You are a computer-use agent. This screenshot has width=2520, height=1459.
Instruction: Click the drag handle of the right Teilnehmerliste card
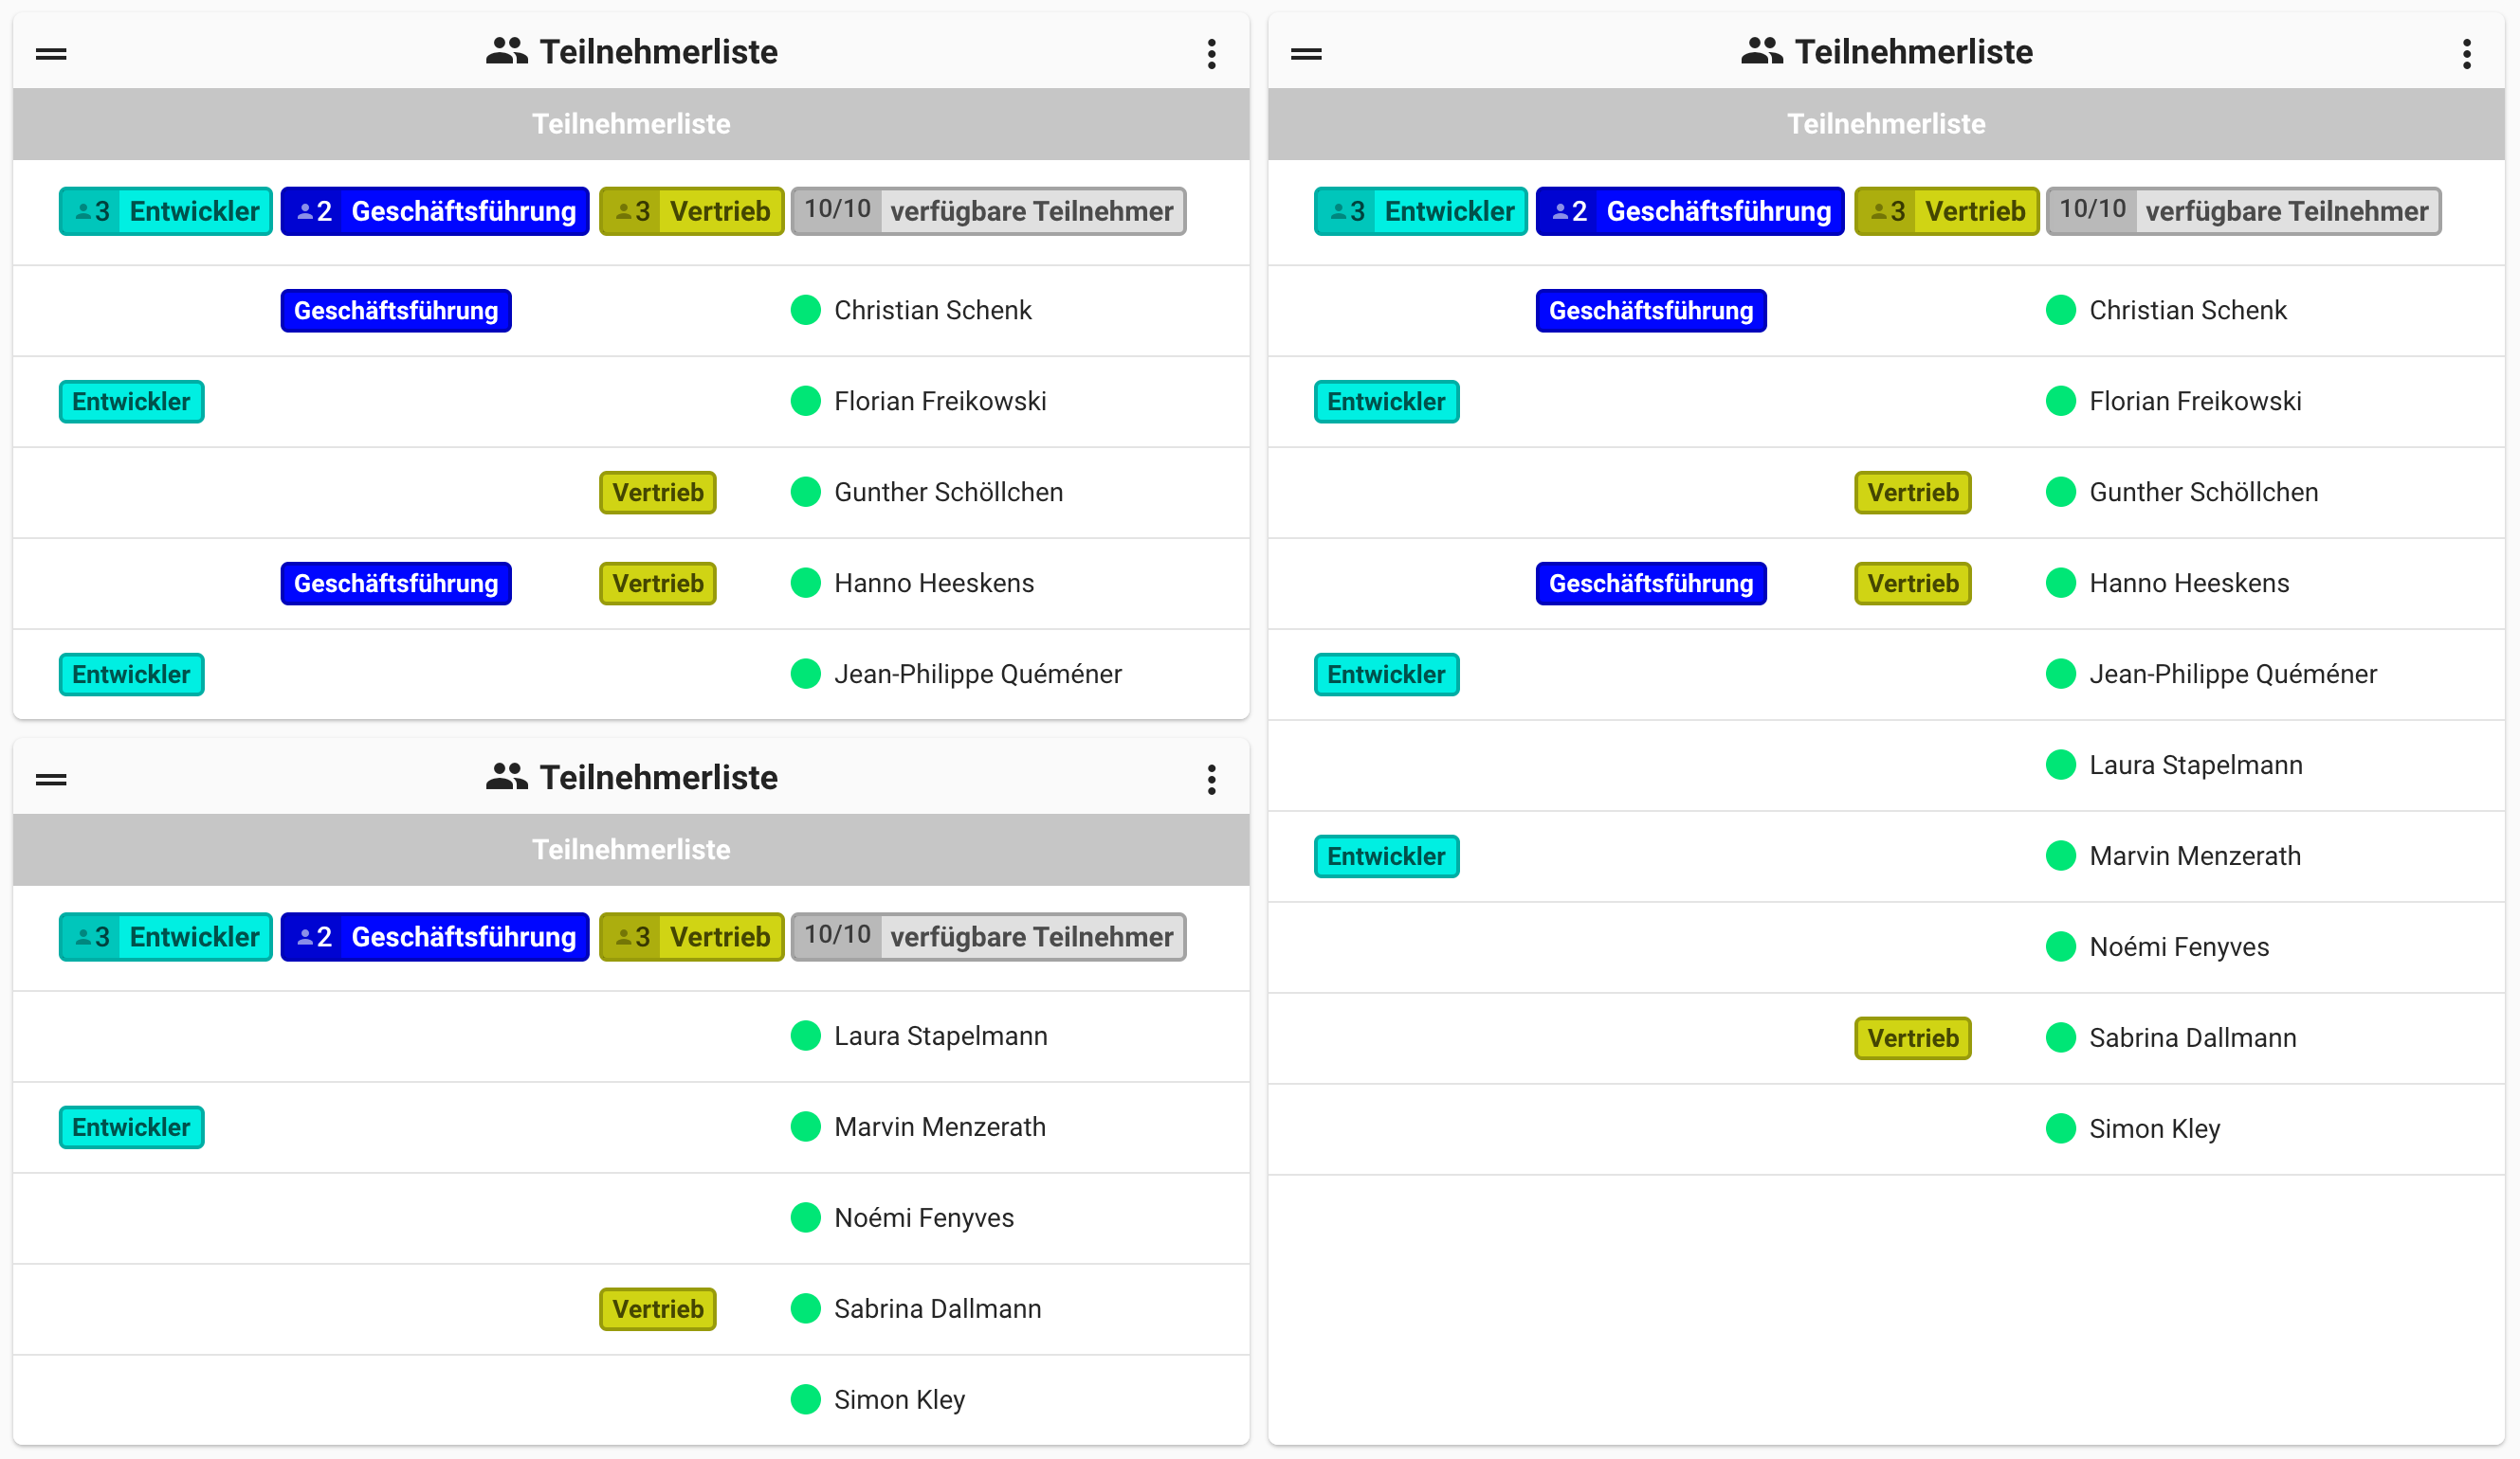point(1306,54)
